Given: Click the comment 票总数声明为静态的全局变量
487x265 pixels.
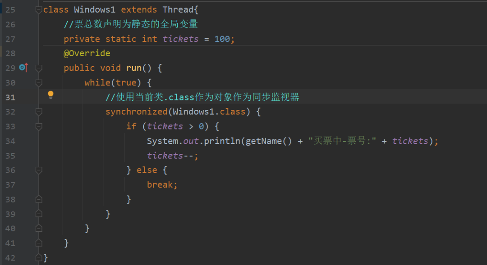Looking at the screenshot, I should (x=131, y=24).
